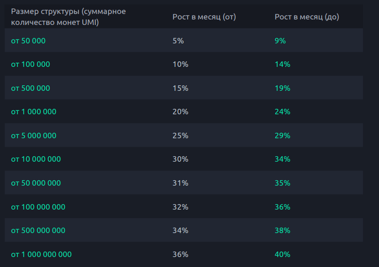Viewport: 379px width, 267px height.
Task: Click the 'Рост в месяц (до)' header
Action: [x=307, y=17]
